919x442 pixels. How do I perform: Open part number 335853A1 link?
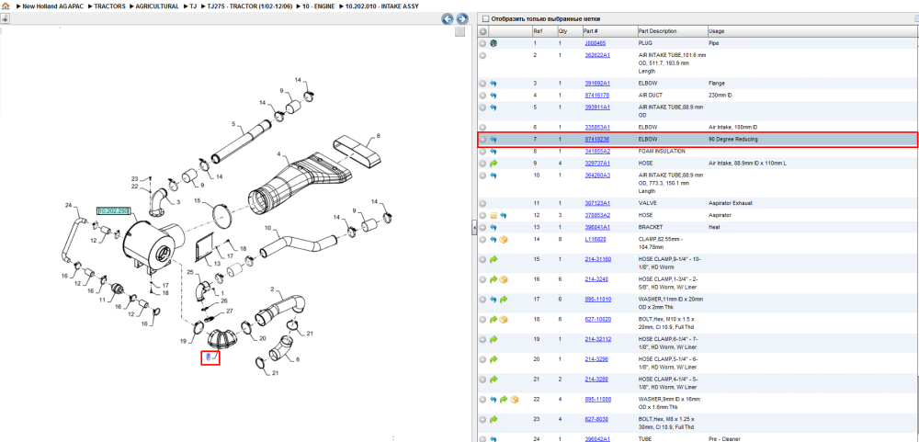click(597, 127)
